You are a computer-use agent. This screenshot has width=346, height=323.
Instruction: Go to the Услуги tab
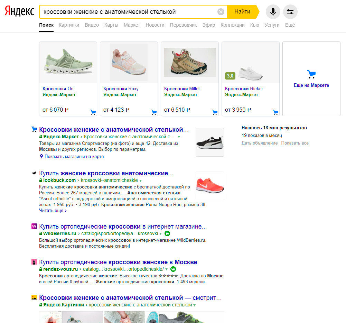272,25
